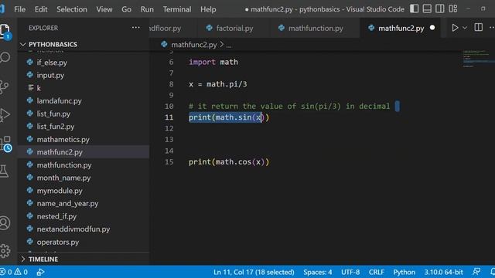Run the Python file with play button
Viewport: 495px width, 278px height.
pyautogui.click(x=455, y=28)
